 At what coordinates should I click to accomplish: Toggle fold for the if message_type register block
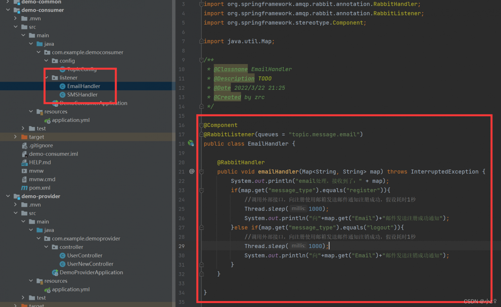(x=201, y=190)
